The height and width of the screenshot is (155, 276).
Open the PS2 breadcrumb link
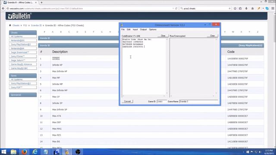25,25
